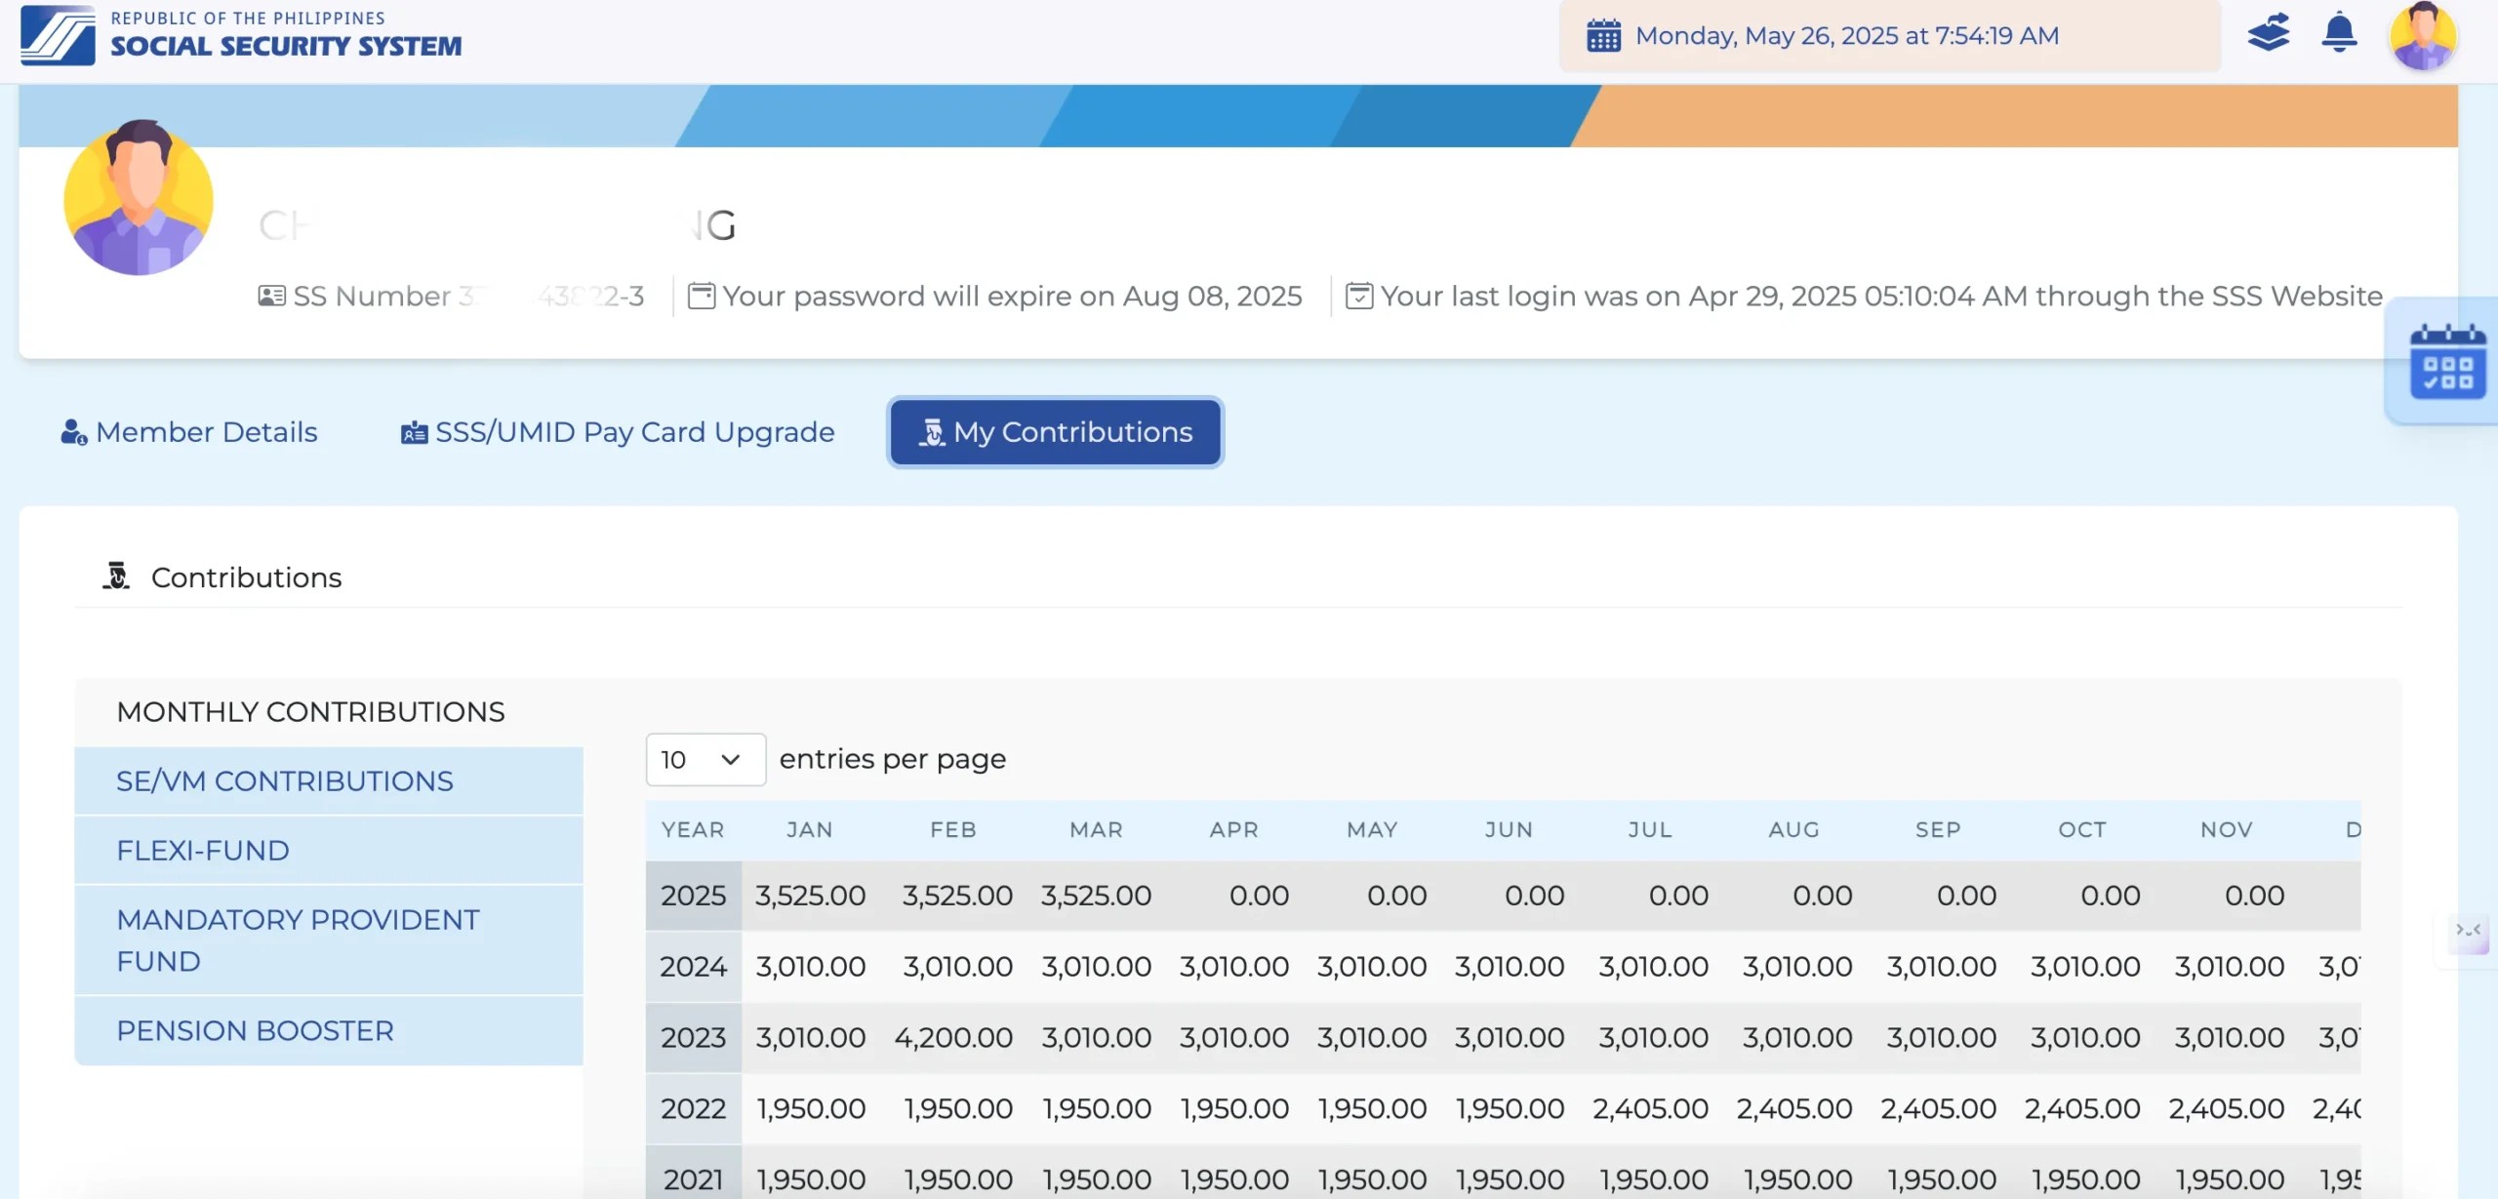Click the large profile picture avatar
This screenshot has width=2498, height=1199.
(x=139, y=197)
